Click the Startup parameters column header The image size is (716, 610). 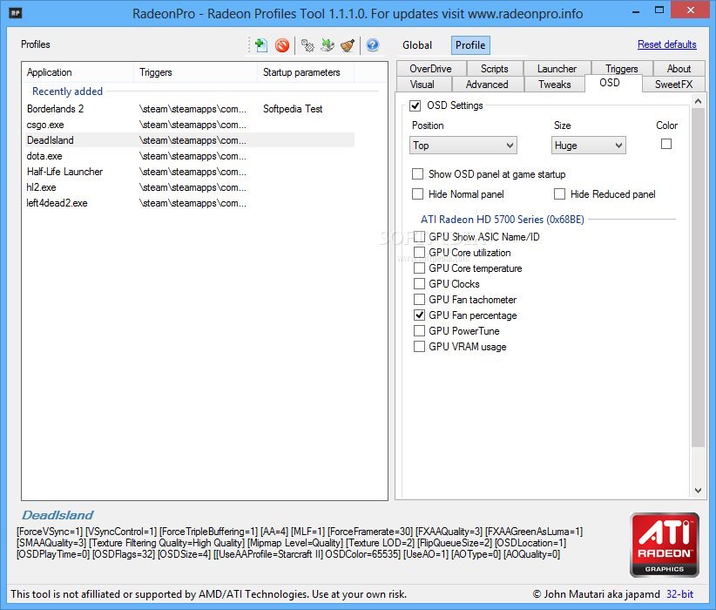(306, 72)
